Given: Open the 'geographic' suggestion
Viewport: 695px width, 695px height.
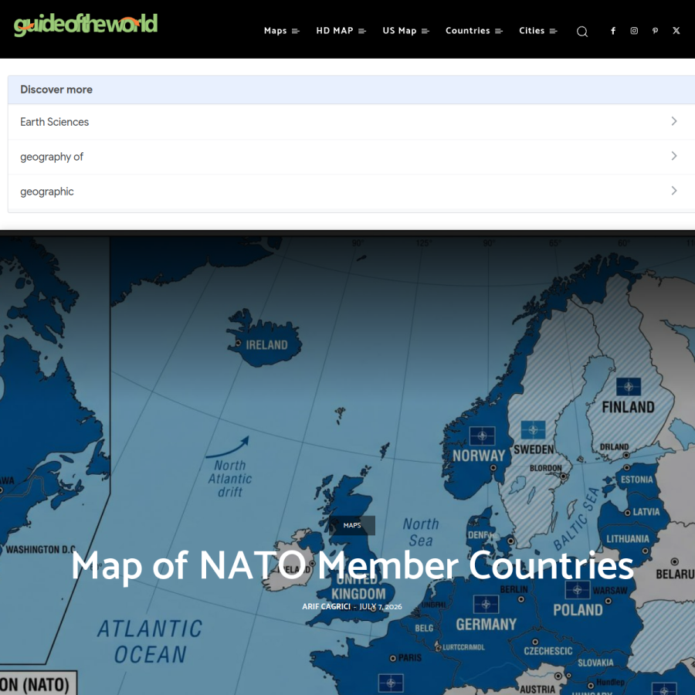Looking at the screenshot, I should tap(351, 192).
